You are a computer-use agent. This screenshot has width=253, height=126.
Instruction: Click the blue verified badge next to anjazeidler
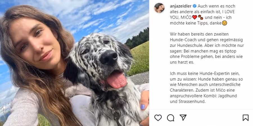(195, 6)
